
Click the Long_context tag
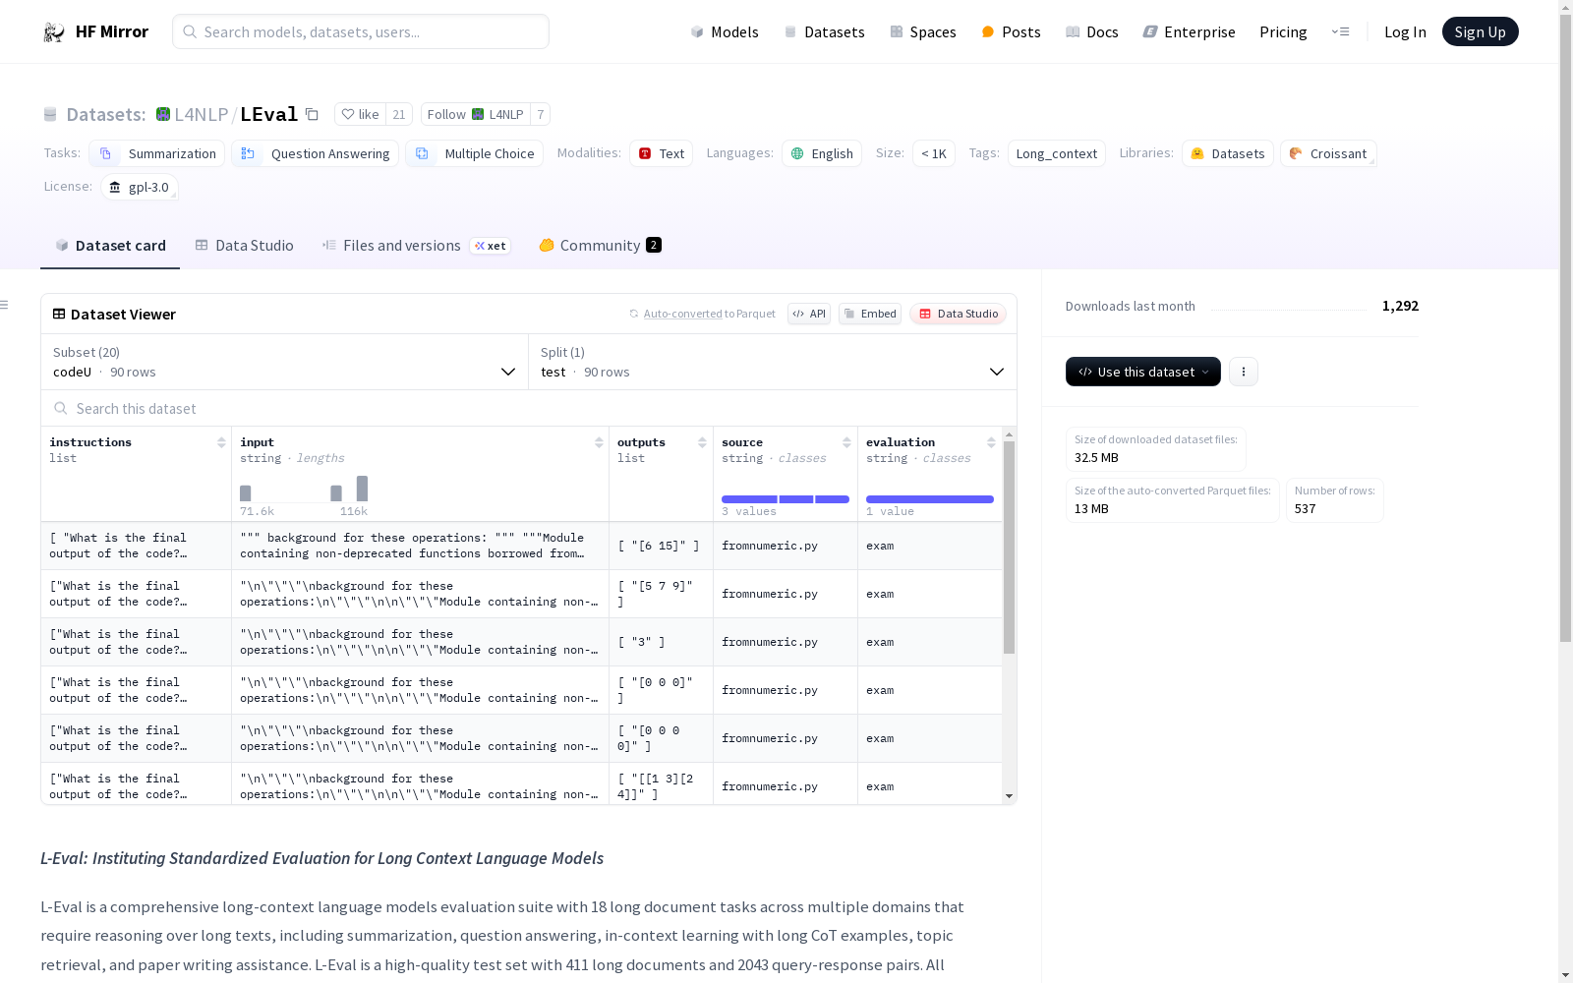(x=1056, y=153)
